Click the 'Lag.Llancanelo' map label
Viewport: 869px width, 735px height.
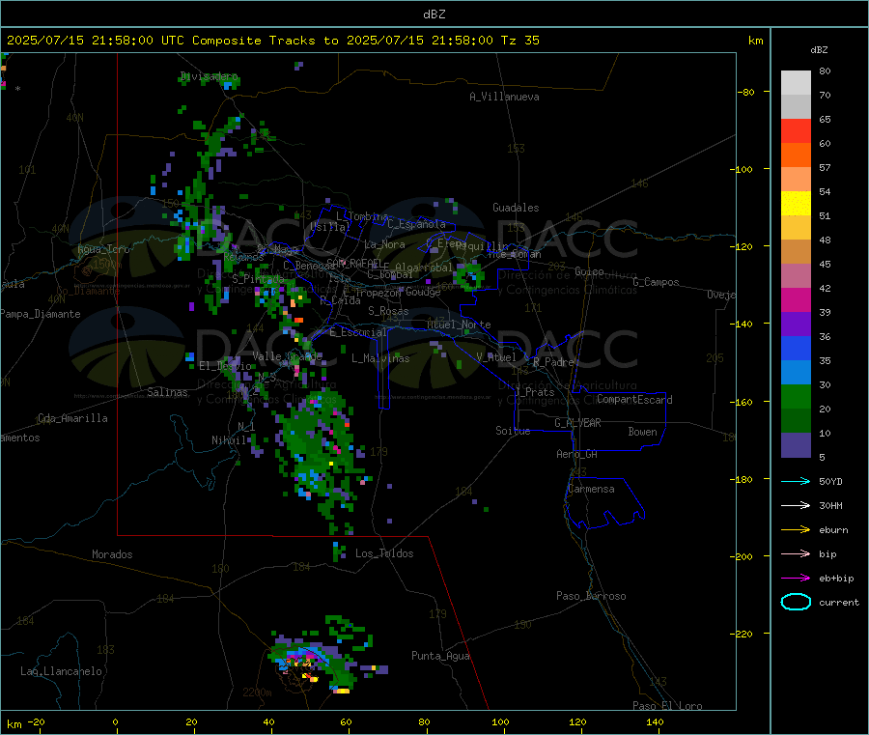[x=61, y=671]
